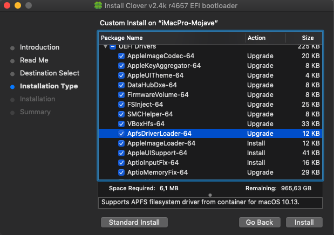This screenshot has width=334, height=235.
Task: Close the Clover installer window
Action: pos(7,5)
